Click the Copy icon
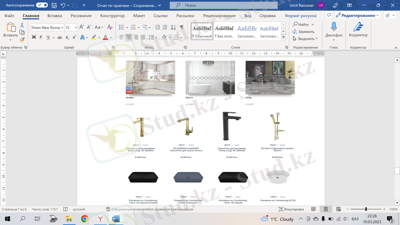This screenshot has height=225, width=400. click(22, 32)
